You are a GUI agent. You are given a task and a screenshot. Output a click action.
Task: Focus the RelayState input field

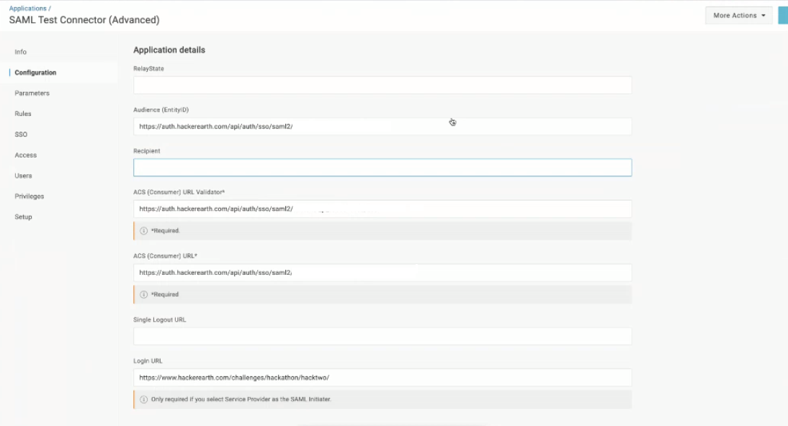tap(382, 86)
